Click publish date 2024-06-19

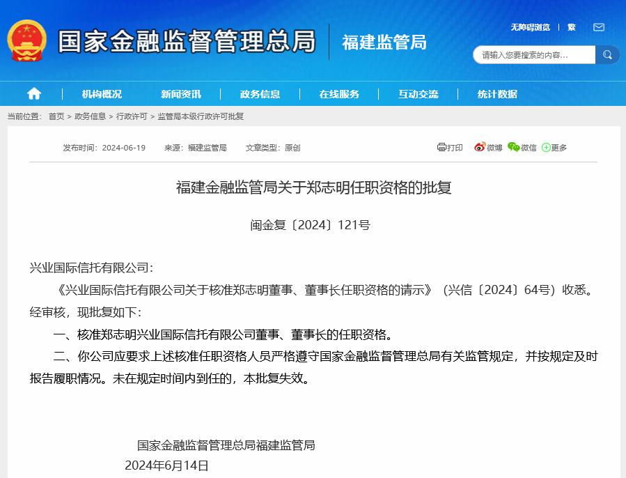click(x=124, y=148)
